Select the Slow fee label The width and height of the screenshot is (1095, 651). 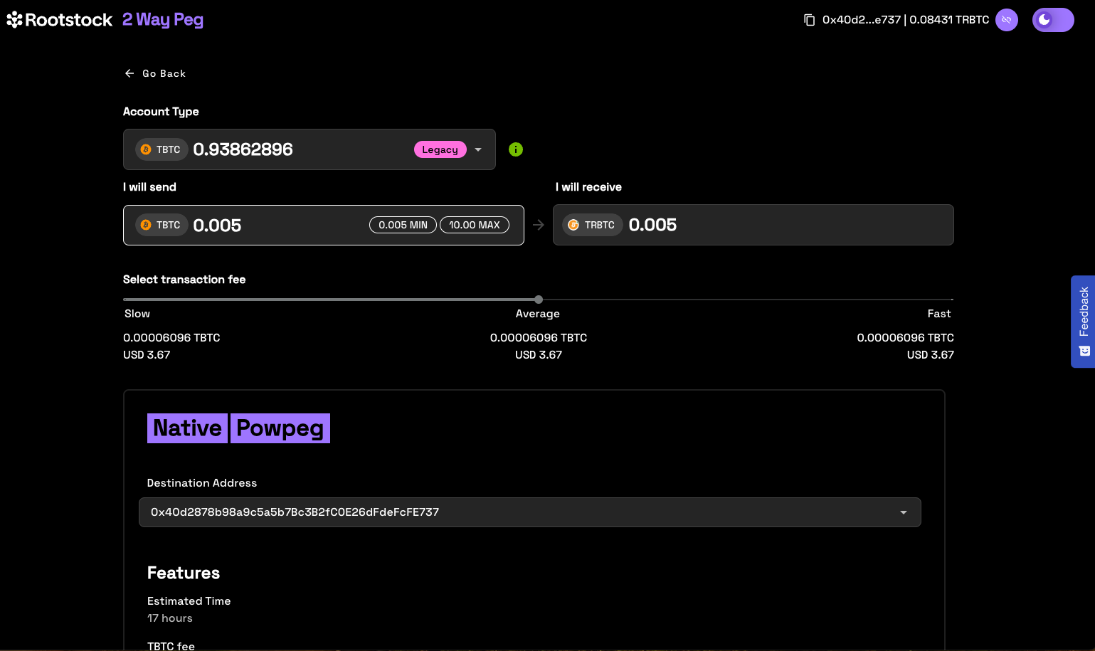[137, 314]
